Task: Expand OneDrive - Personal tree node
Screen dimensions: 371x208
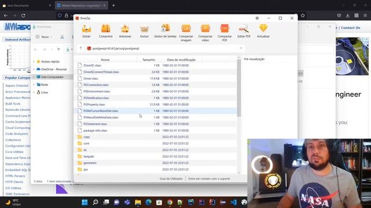Action: (x=34, y=69)
